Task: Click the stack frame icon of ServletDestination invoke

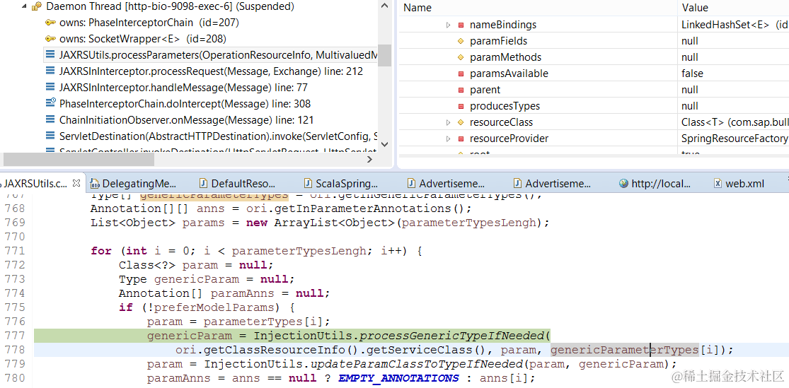Action: pos(50,136)
